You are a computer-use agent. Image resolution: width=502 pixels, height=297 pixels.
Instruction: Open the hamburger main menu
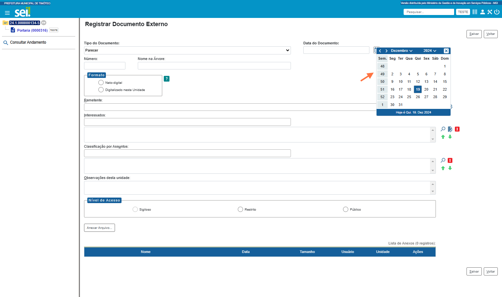tap(7, 13)
